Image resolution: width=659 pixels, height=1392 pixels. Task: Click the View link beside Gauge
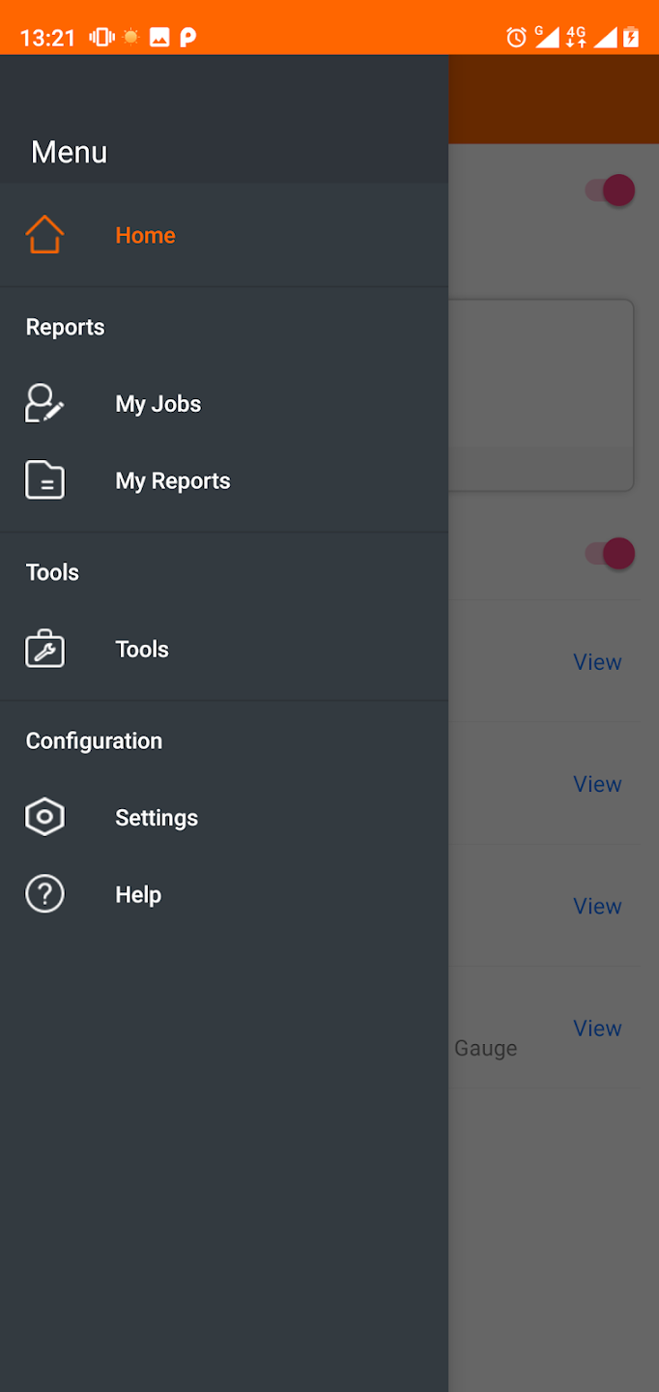tap(597, 1029)
